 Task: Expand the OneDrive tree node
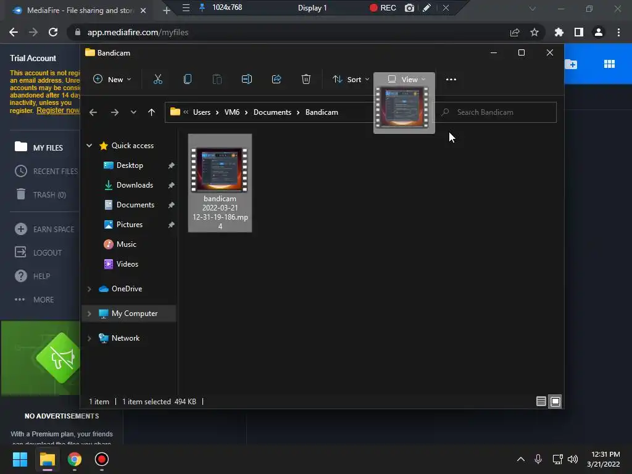pos(89,289)
